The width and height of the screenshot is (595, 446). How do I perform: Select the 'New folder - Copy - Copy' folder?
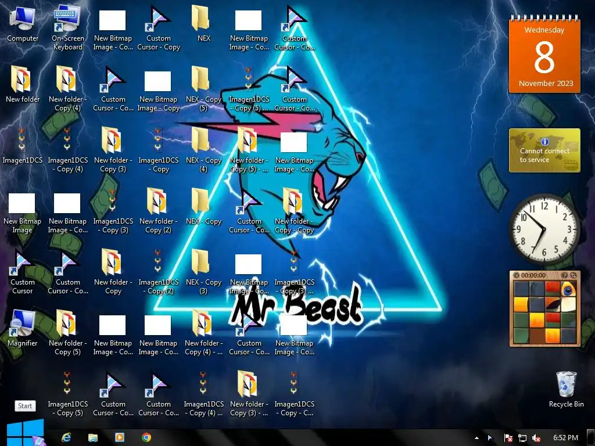tap(294, 210)
